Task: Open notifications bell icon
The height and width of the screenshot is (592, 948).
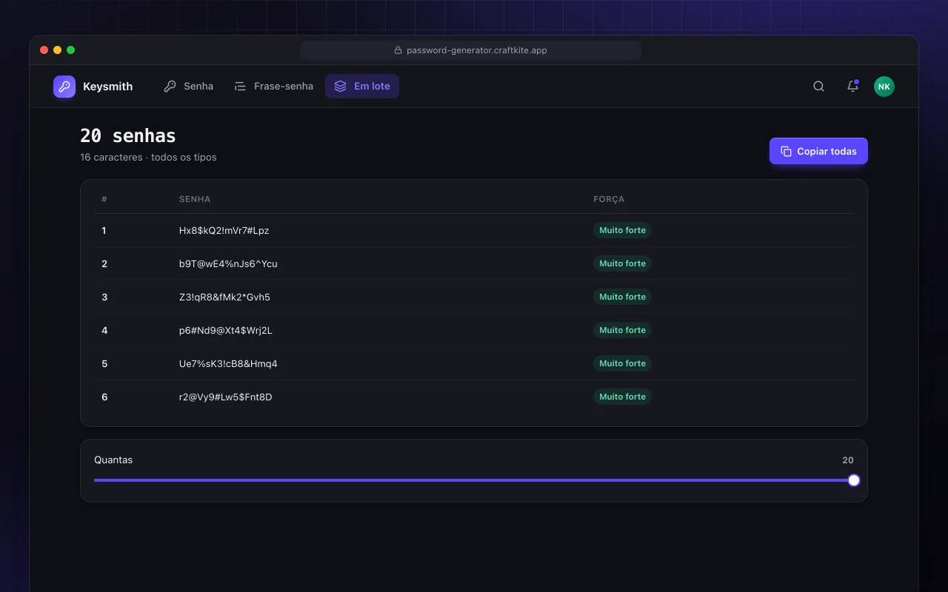Action: tap(852, 87)
